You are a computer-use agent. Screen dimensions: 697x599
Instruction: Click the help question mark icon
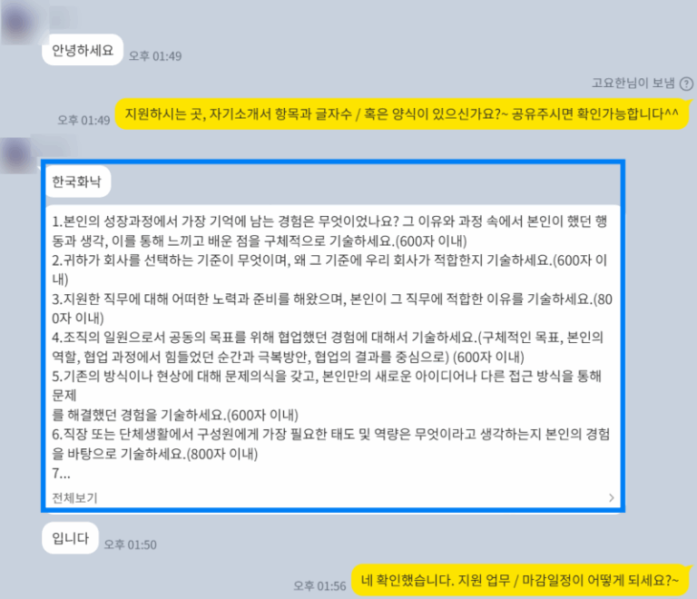pyautogui.click(x=686, y=83)
